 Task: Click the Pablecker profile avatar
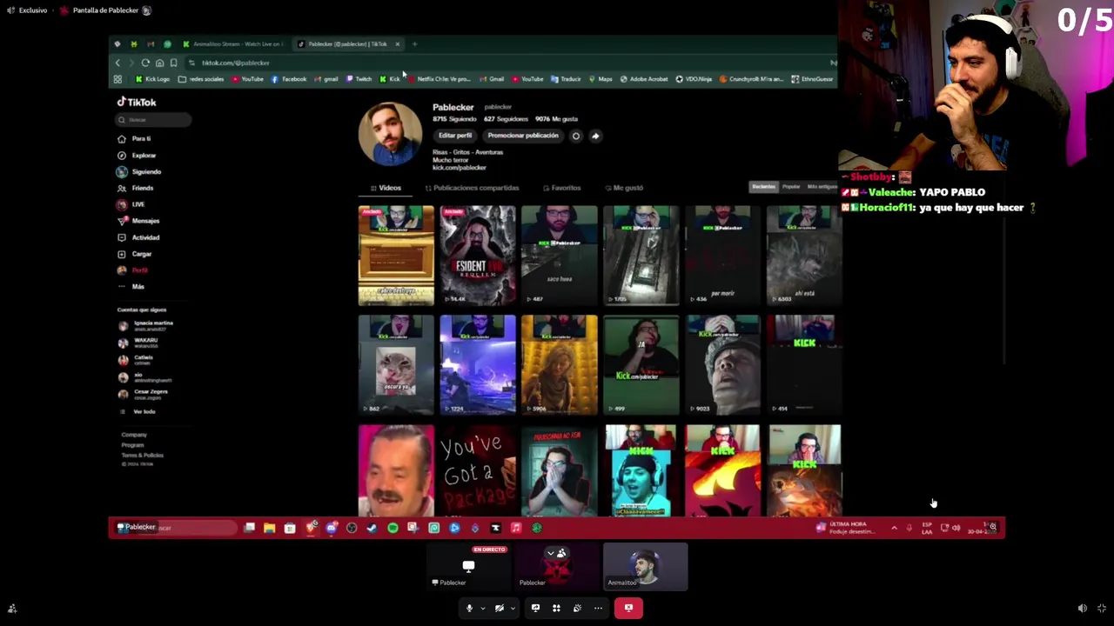(390, 134)
